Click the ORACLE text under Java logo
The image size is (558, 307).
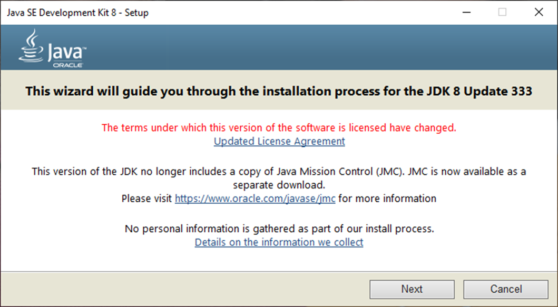click(x=66, y=65)
